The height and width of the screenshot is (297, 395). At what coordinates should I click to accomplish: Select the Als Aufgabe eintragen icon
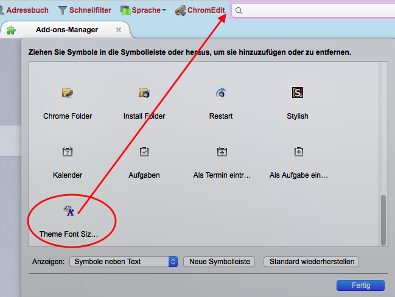pyautogui.click(x=298, y=152)
